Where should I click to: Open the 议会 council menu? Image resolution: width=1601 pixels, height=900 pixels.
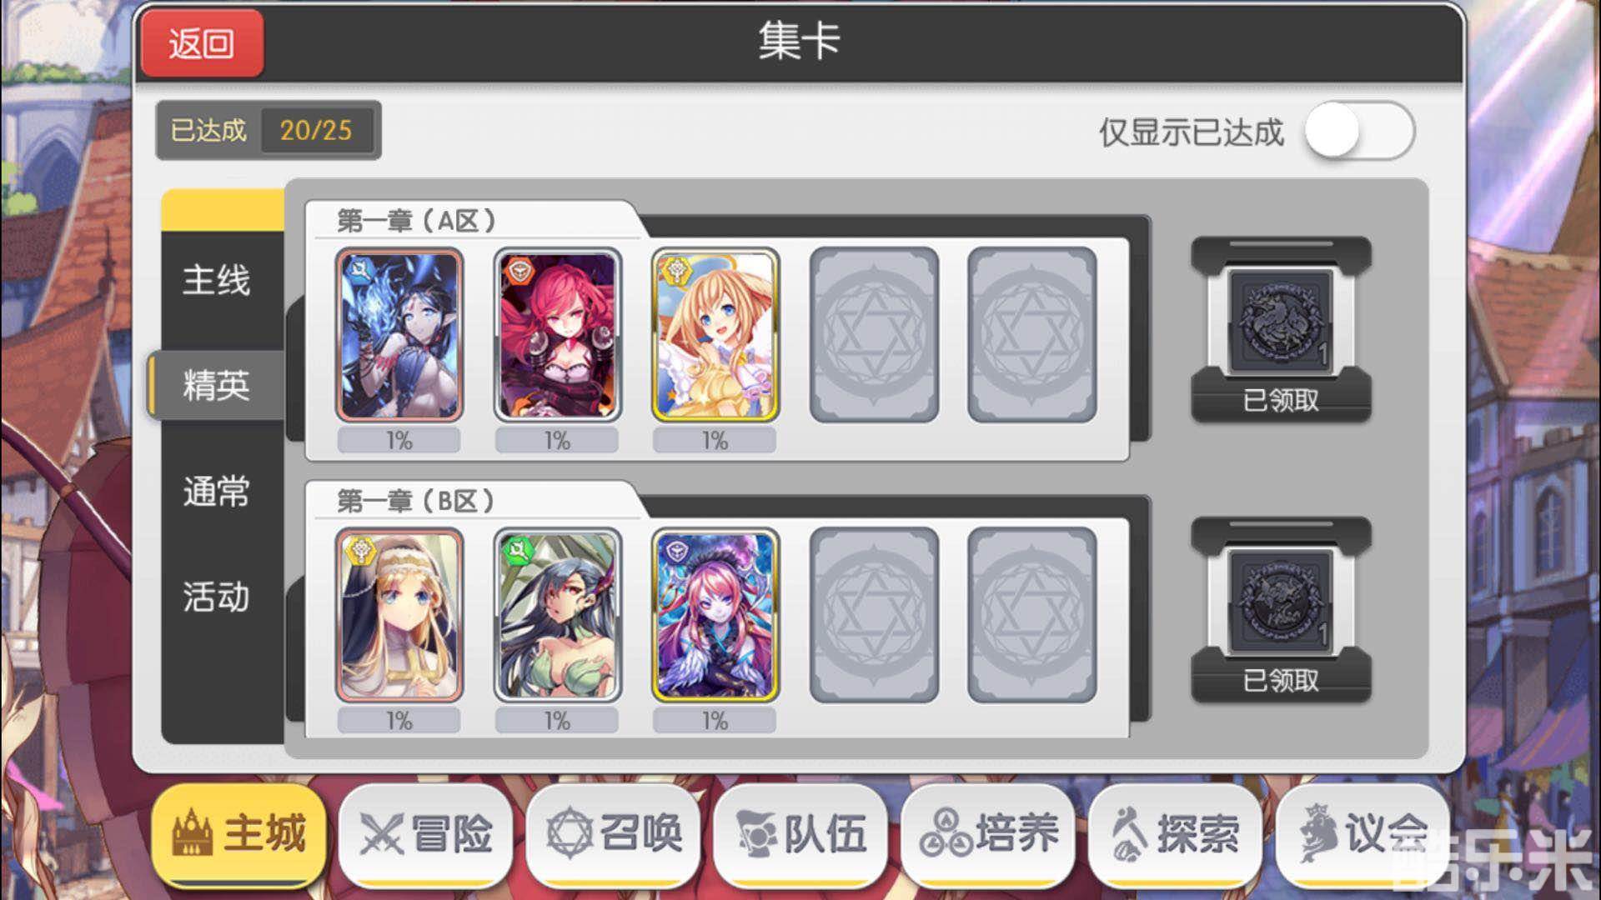click(1363, 833)
